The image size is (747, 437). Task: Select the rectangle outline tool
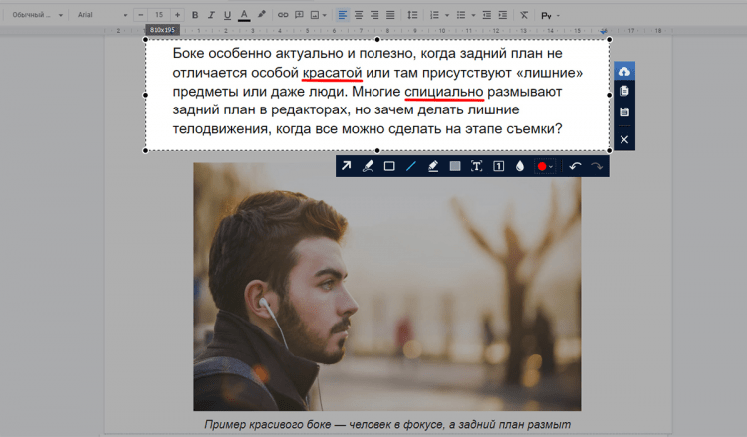point(389,166)
